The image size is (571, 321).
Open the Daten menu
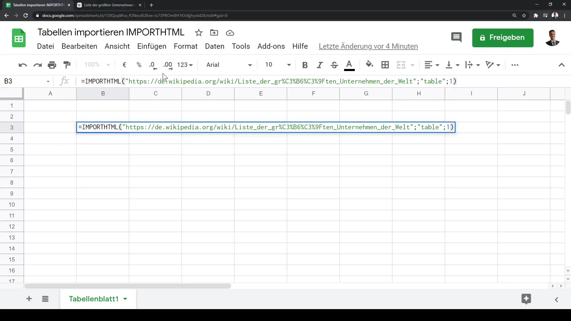(215, 46)
